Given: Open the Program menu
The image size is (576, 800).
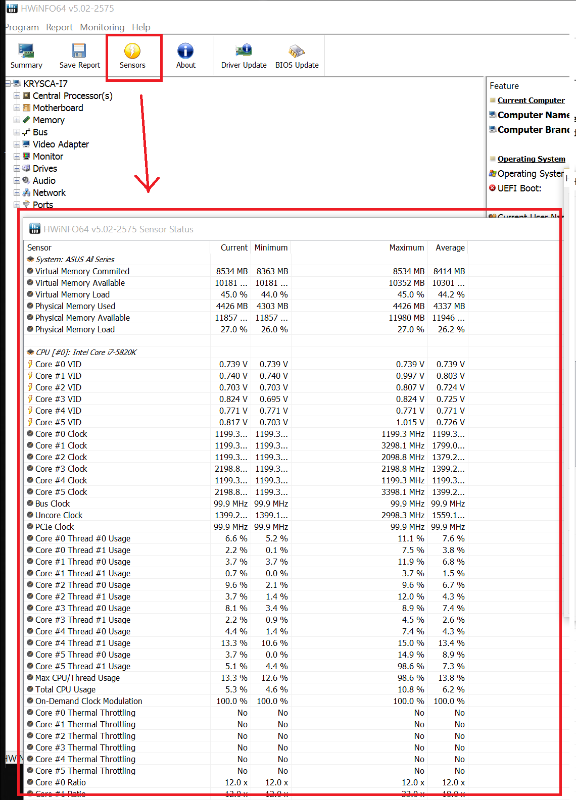Looking at the screenshot, I should [x=22, y=27].
